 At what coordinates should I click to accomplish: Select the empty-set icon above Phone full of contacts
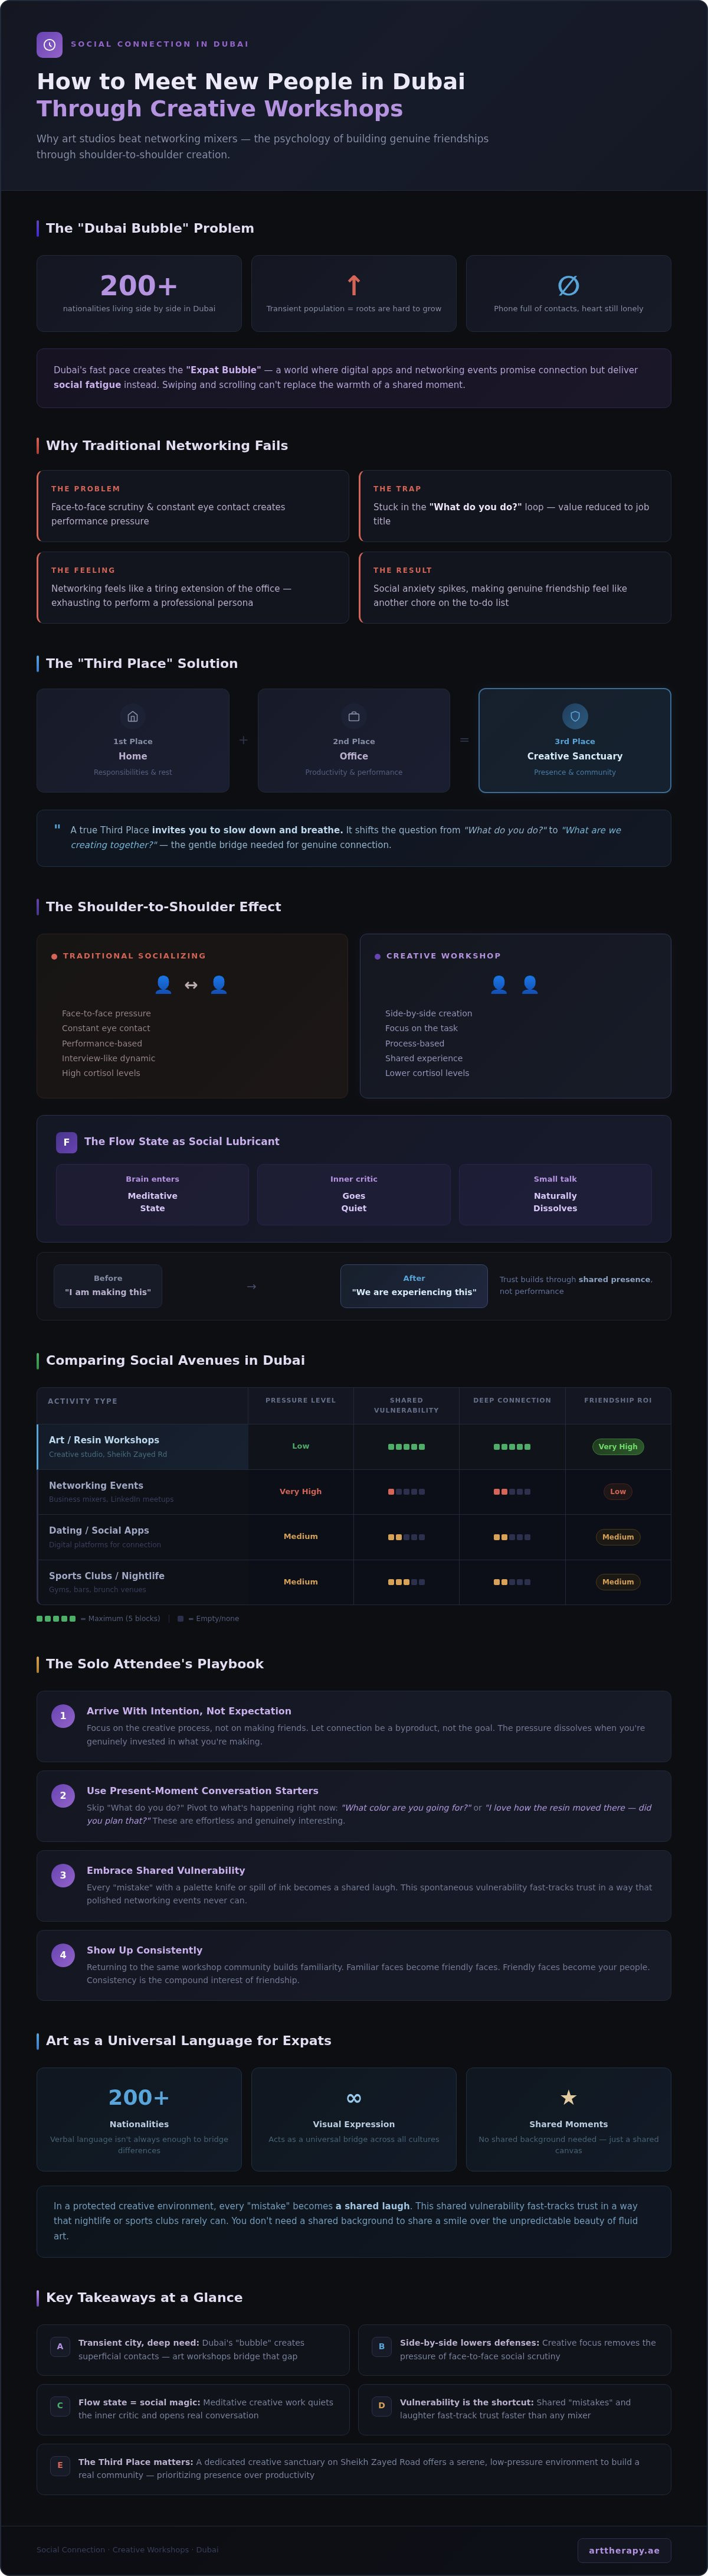[568, 285]
